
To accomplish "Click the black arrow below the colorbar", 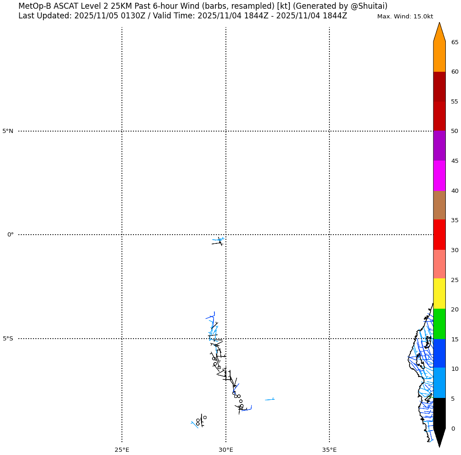I will pos(439,436).
